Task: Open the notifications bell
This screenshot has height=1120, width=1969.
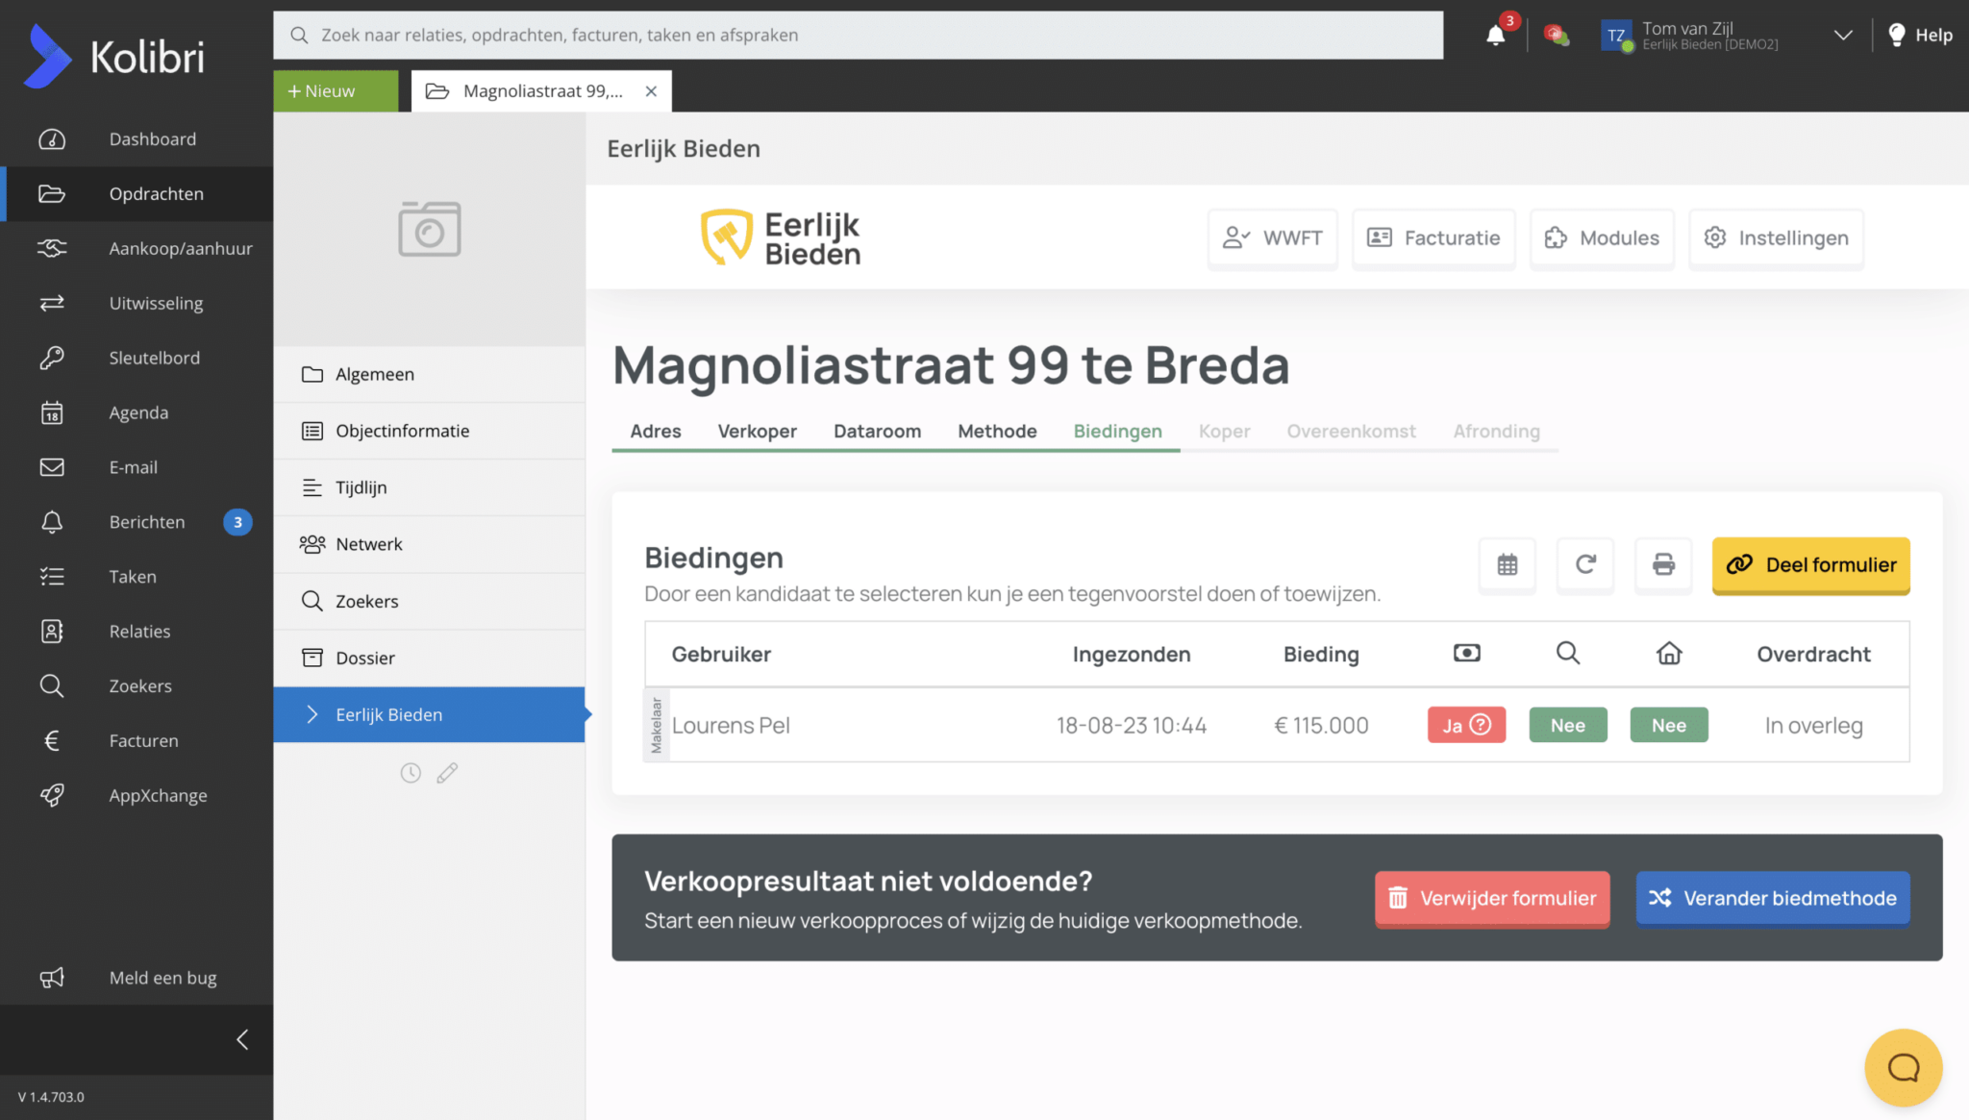Action: [1495, 36]
